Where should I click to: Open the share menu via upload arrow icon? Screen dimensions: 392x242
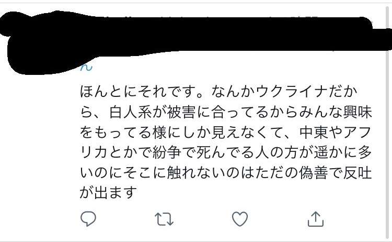point(316,219)
